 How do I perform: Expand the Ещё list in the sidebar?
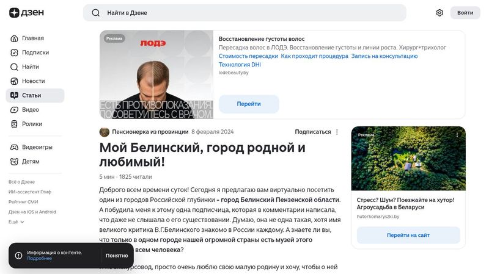click(17, 222)
